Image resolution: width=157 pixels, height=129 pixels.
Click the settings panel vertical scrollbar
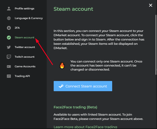coord(156,45)
